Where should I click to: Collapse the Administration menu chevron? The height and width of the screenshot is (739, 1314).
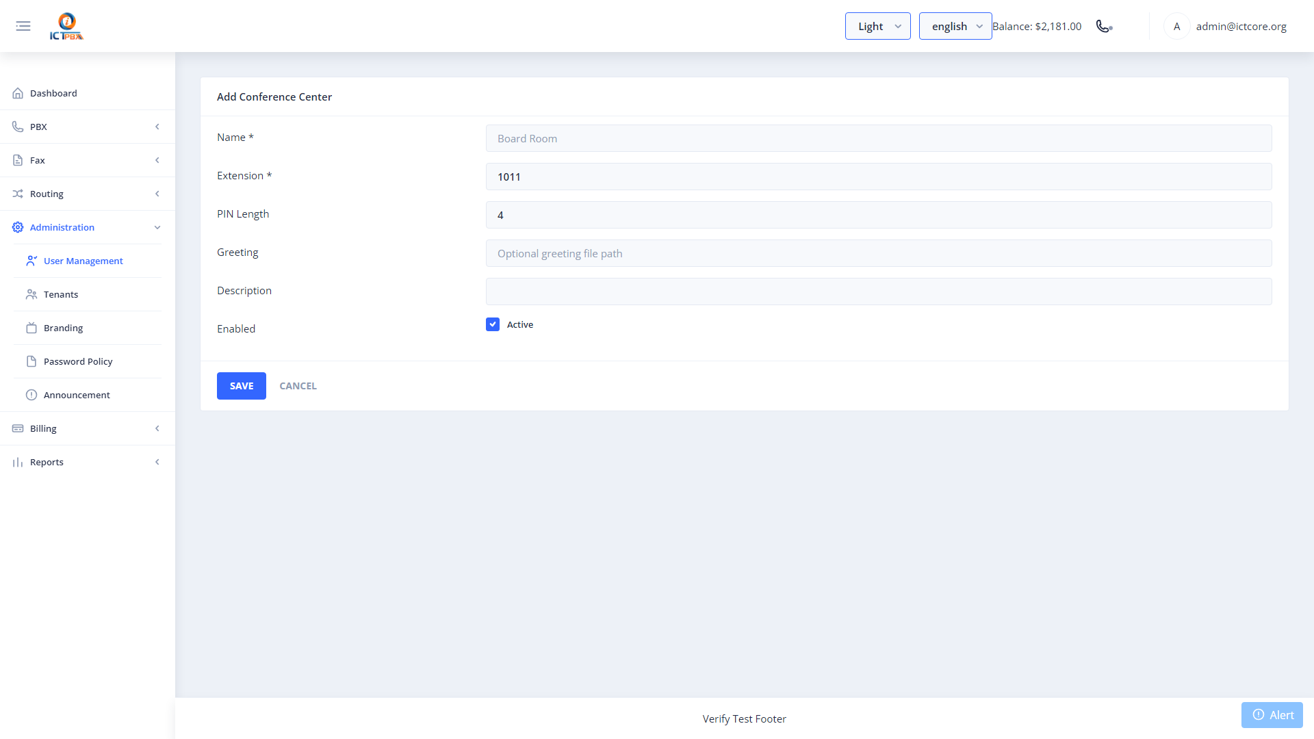point(157,227)
